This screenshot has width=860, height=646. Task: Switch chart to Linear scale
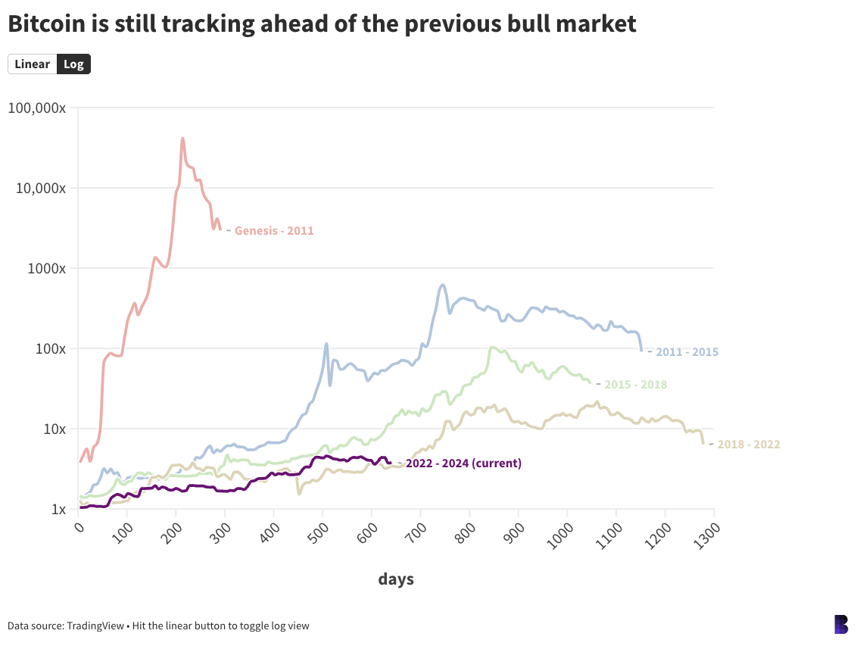point(32,64)
